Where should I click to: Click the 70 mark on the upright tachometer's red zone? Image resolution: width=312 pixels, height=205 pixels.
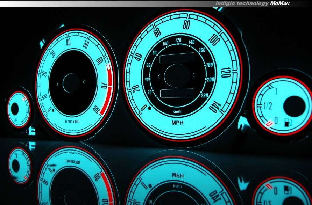[104, 86]
